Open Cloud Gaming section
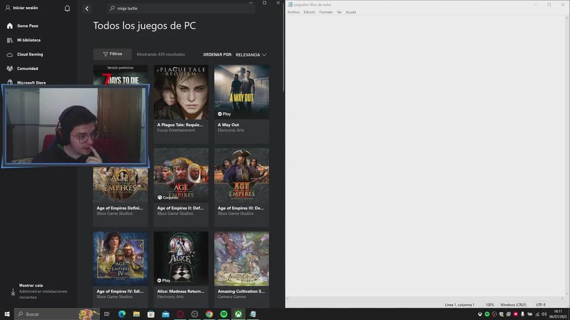 tap(30, 54)
